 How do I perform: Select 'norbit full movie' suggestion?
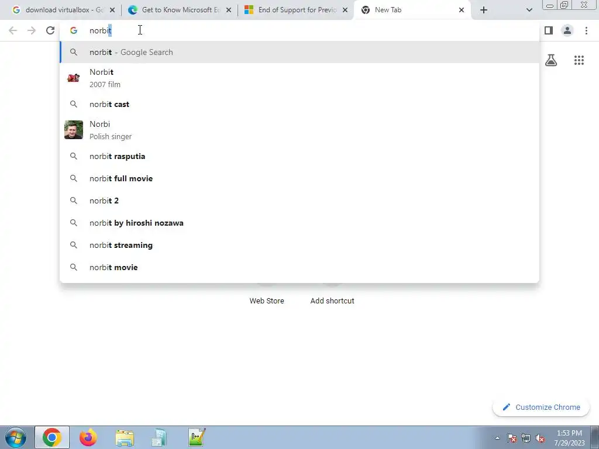[x=299, y=178]
